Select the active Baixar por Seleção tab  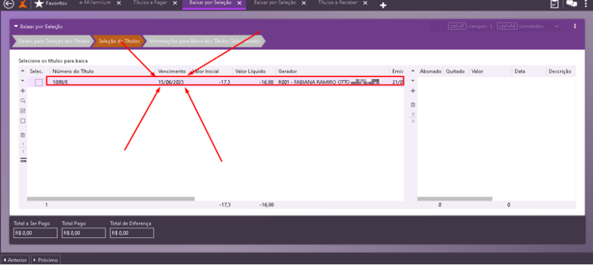[210, 3]
